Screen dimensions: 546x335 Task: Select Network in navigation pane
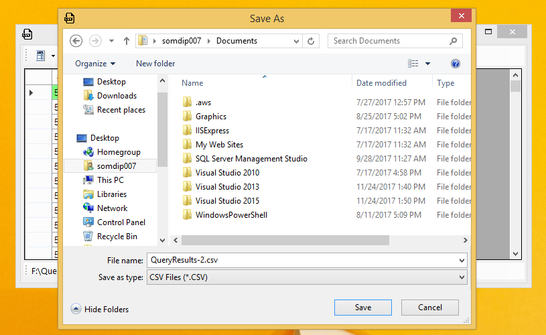105,208
